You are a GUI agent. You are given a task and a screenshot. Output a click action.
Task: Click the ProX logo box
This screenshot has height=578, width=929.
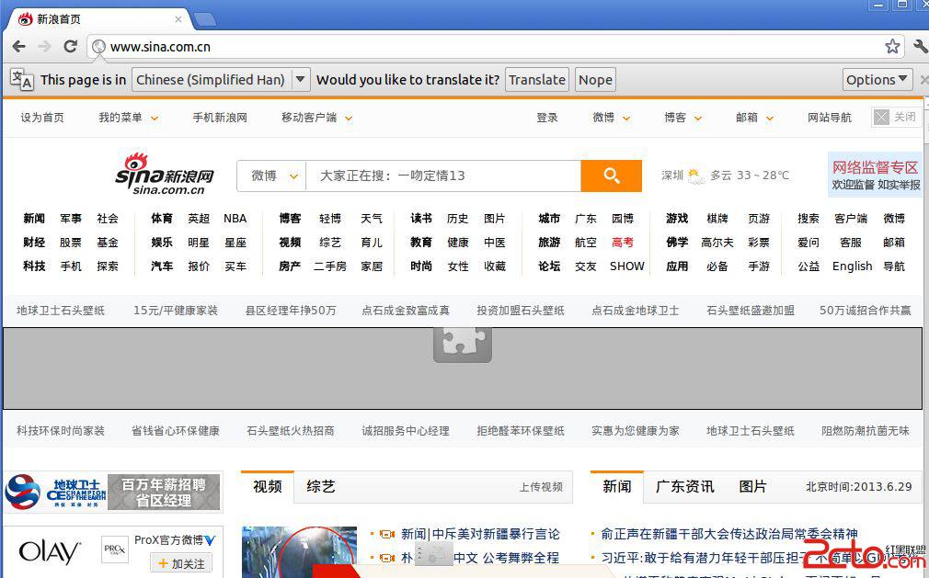[114, 549]
